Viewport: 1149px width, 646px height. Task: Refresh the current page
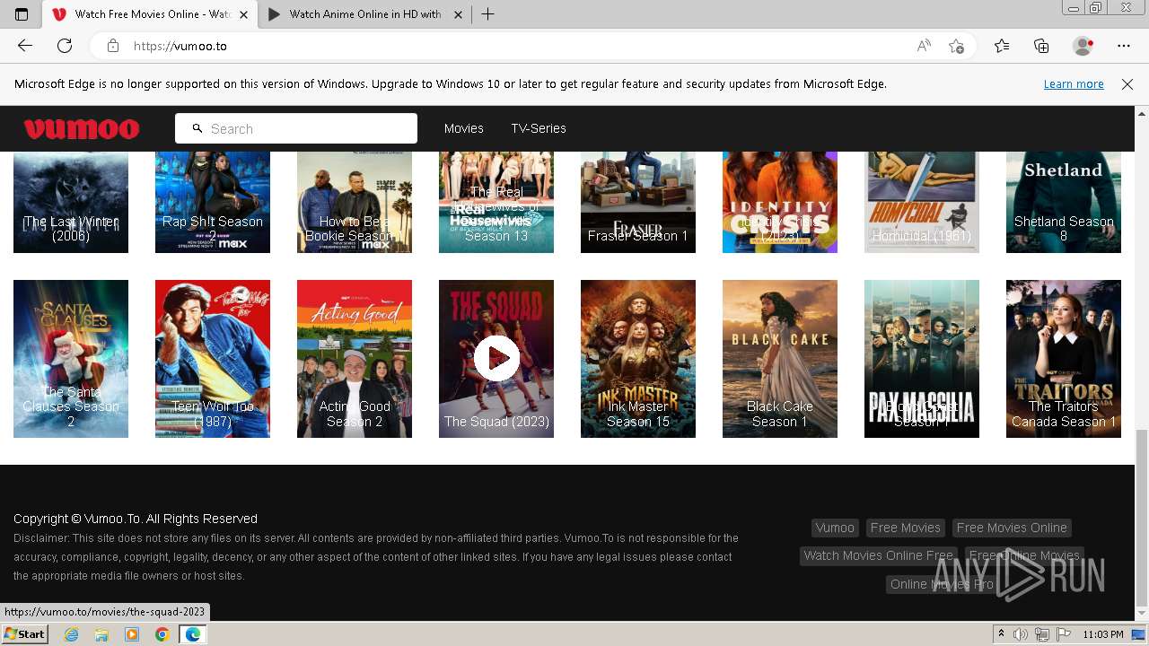click(65, 46)
